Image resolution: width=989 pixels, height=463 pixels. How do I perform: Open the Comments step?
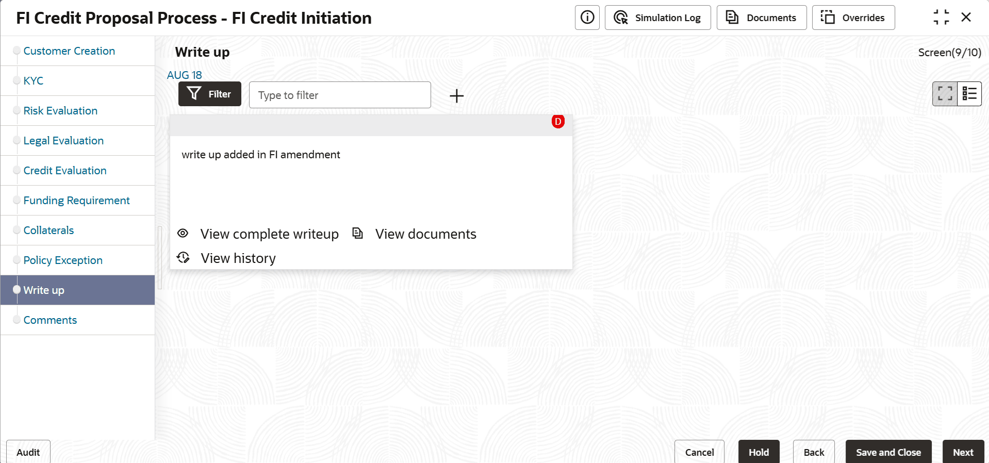pos(50,320)
